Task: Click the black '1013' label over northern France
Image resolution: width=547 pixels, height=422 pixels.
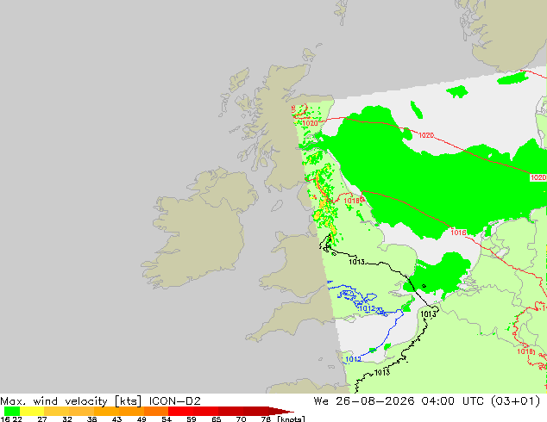Action: pos(382,373)
